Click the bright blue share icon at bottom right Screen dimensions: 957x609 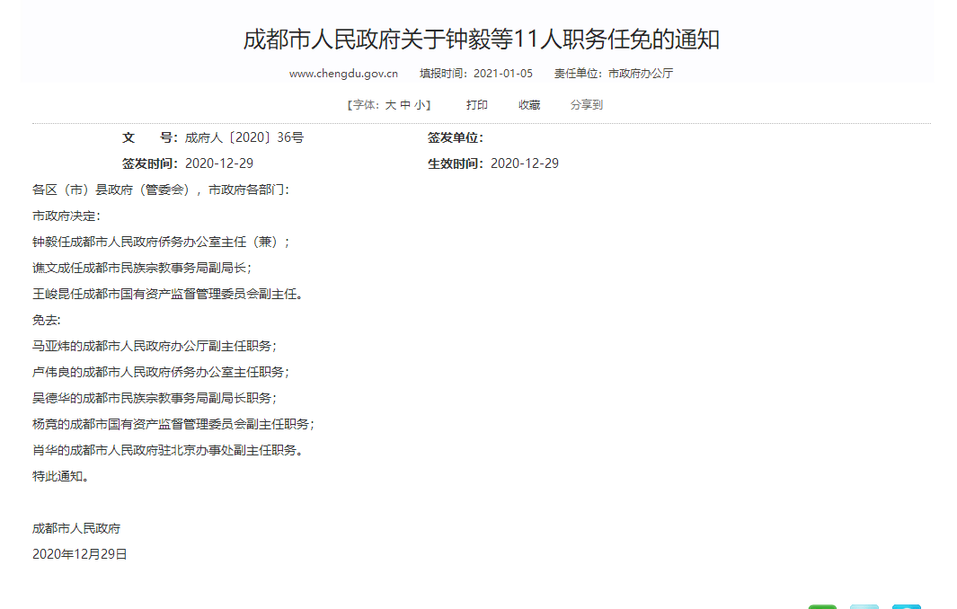(906, 606)
